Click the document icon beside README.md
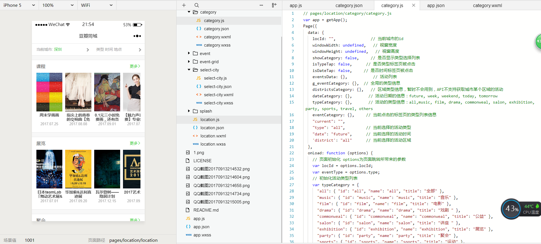541x244 pixels. [188, 210]
